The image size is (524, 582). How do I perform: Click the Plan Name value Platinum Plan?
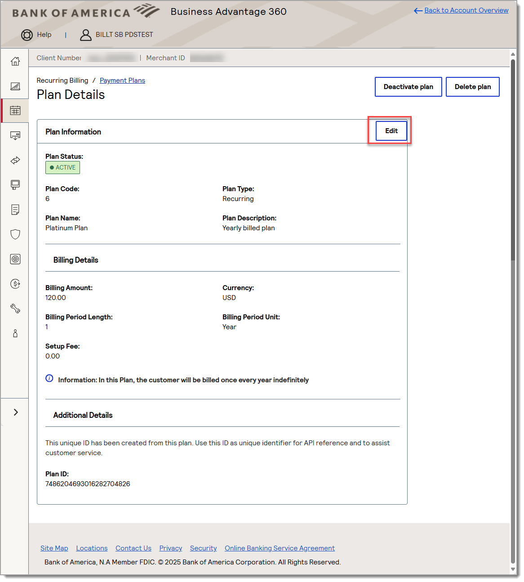67,228
